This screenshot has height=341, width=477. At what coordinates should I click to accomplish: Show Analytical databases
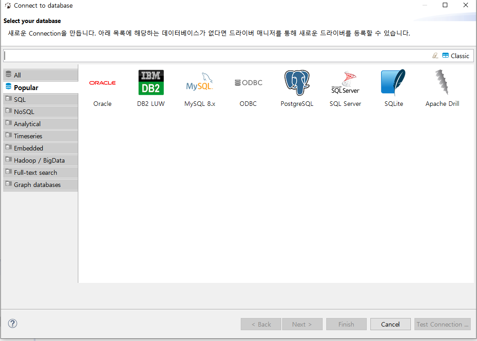41,124
